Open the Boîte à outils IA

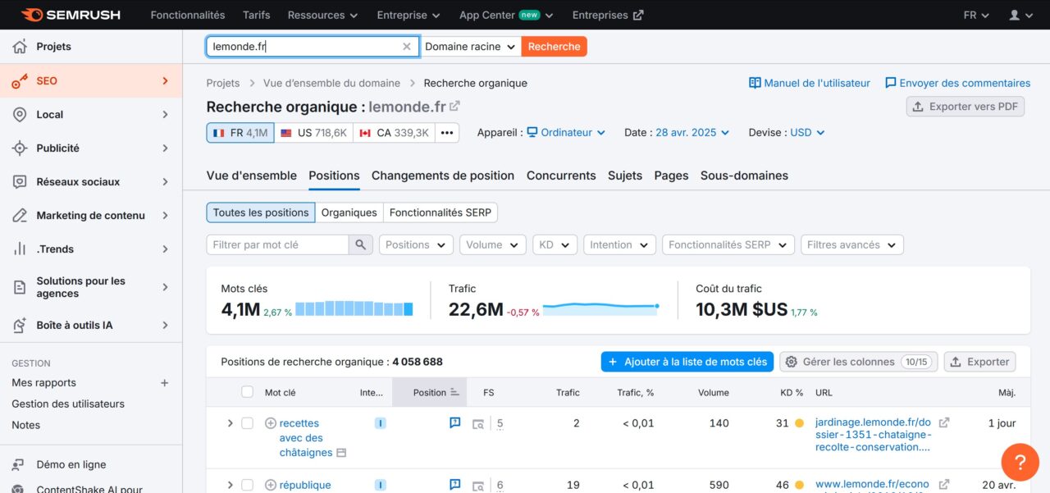73,325
